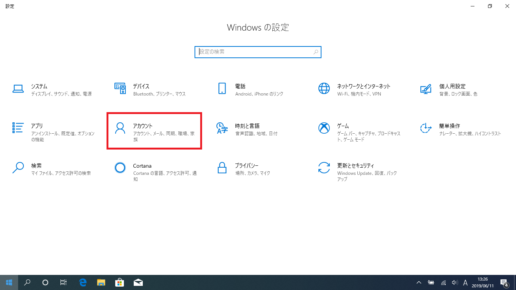
Task: Show hidden system tray icons chevron
Action: (x=419, y=282)
